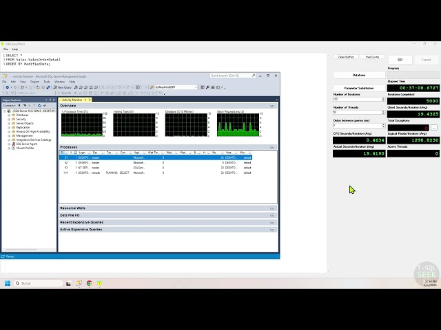Collapse the Overview section with its chevron
This screenshot has width=441, height=330.
click(x=272, y=106)
